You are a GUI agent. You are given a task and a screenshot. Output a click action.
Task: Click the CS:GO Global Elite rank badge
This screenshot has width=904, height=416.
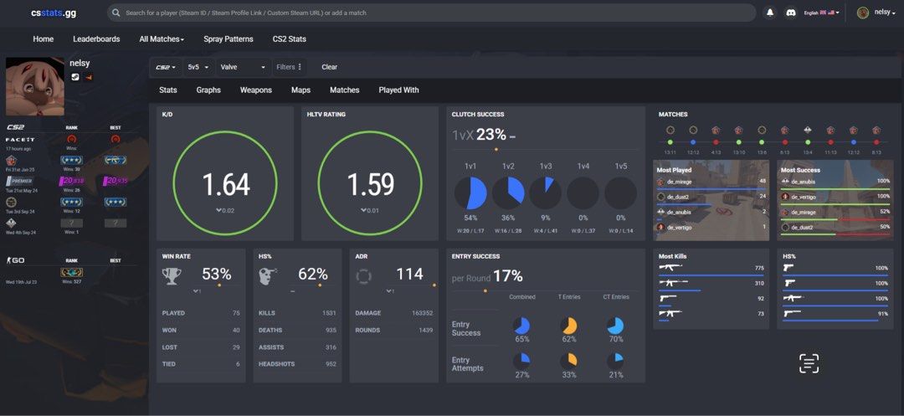pyautogui.click(x=72, y=273)
